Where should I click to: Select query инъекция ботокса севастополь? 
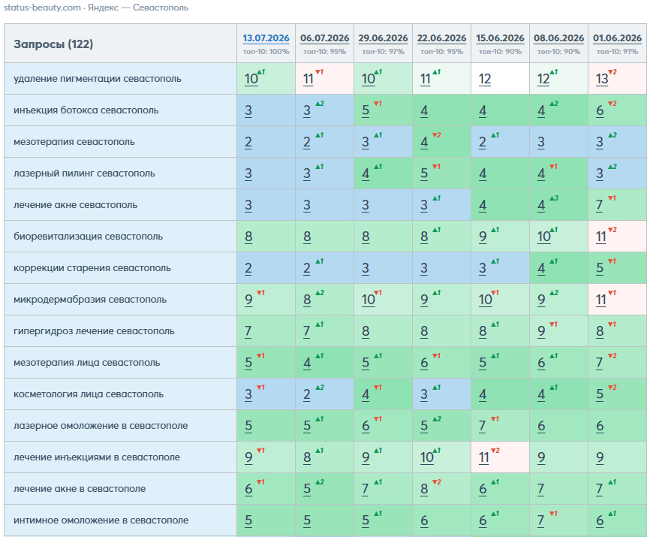pos(86,110)
